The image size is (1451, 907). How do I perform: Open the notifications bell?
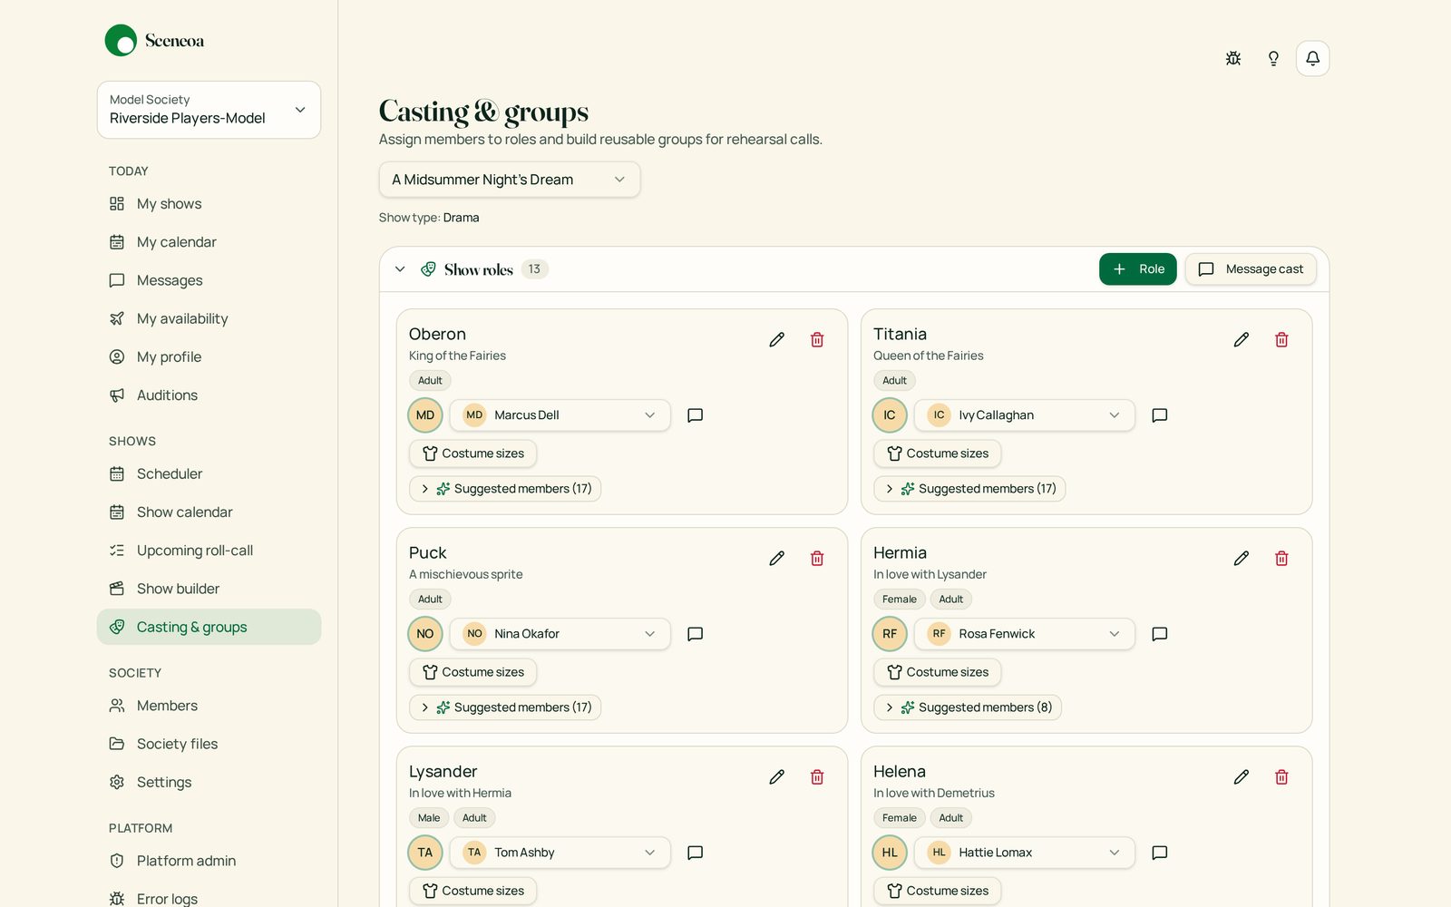click(x=1312, y=58)
